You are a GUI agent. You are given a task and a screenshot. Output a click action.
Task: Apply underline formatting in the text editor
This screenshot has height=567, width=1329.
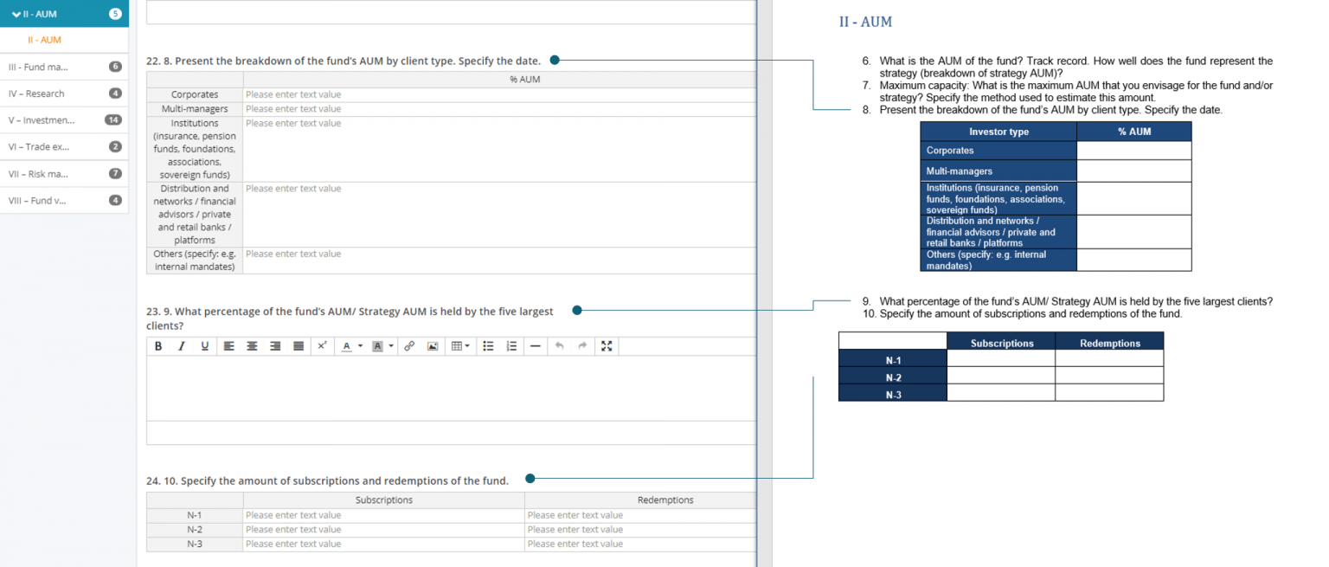click(204, 345)
